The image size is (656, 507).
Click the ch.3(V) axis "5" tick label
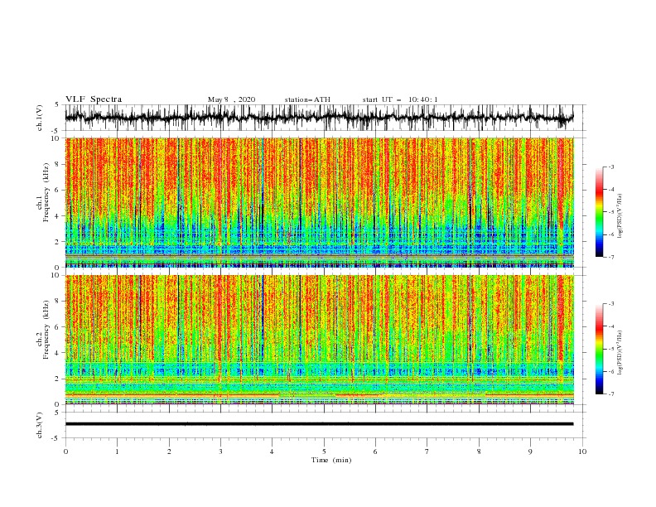57,413
